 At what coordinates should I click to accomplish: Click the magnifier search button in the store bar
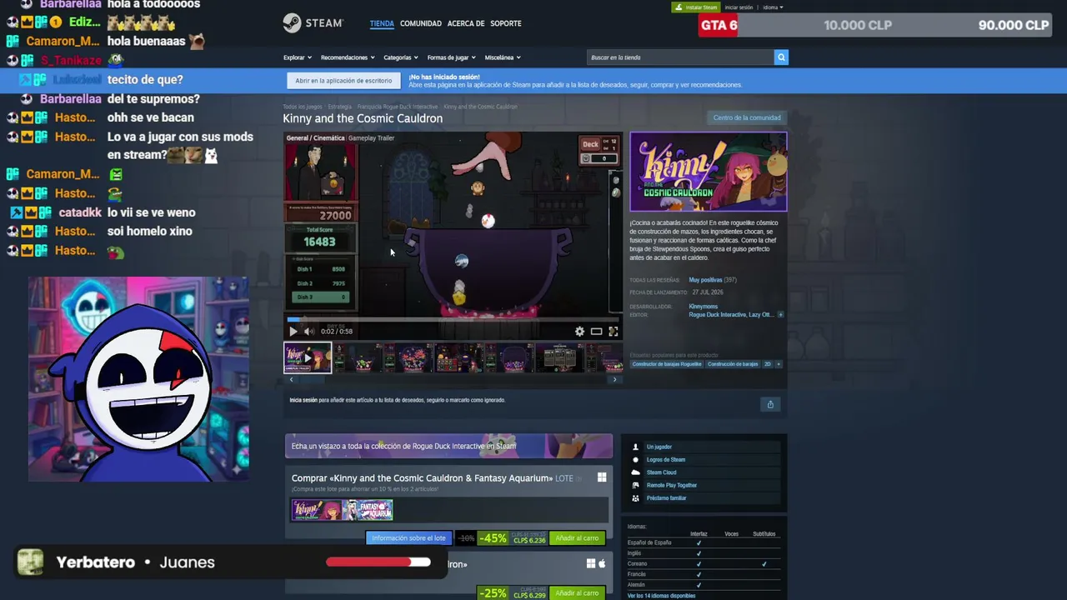pos(781,57)
